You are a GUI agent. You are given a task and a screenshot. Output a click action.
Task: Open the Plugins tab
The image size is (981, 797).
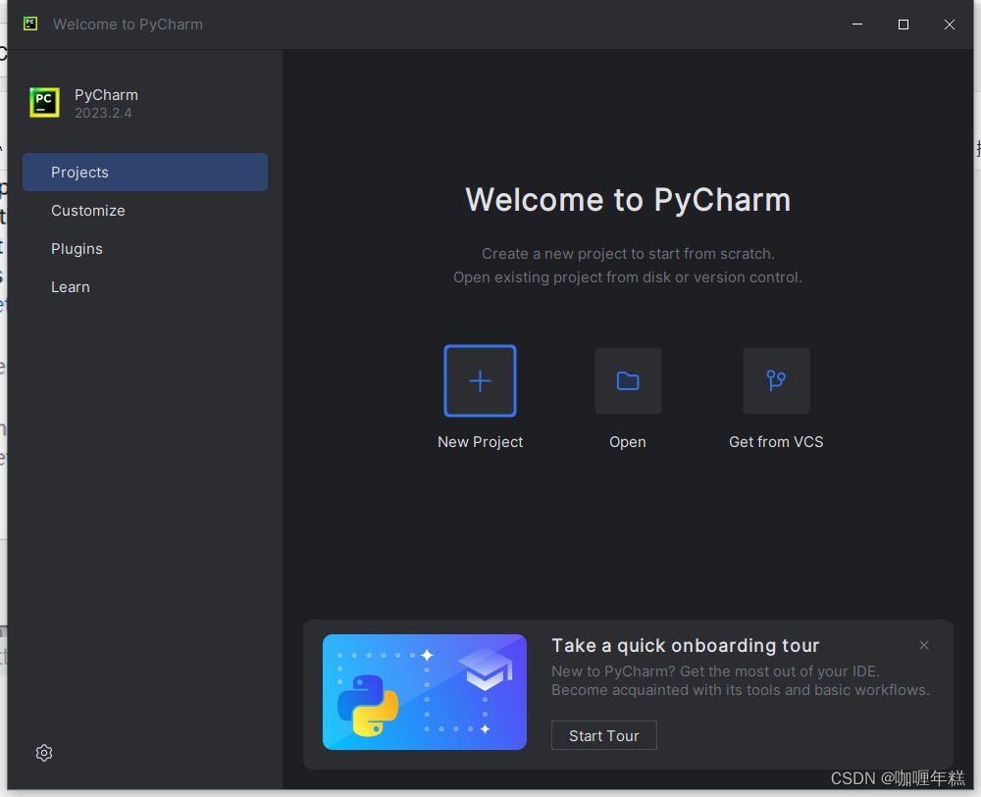coord(145,249)
